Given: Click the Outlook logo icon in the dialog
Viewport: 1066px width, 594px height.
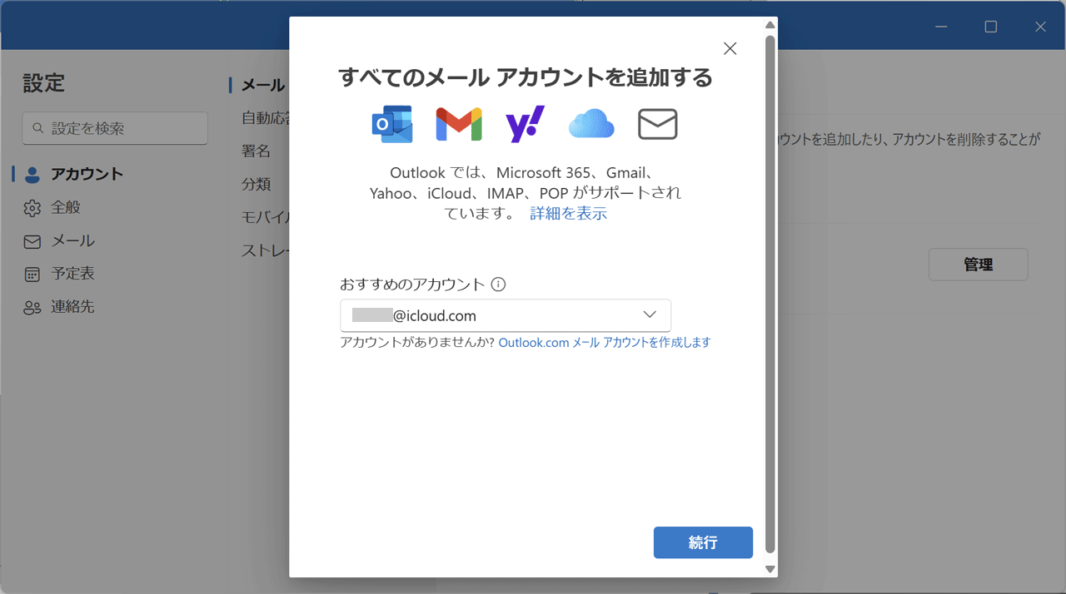Looking at the screenshot, I should pyautogui.click(x=392, y=124).
